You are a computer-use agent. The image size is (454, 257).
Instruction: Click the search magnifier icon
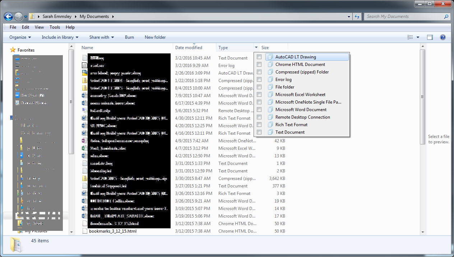446,16
